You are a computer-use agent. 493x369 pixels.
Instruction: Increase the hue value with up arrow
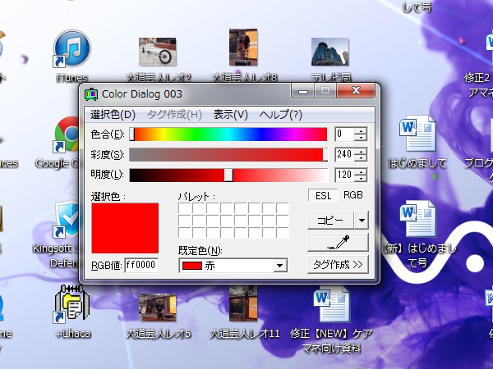(361, 131)
